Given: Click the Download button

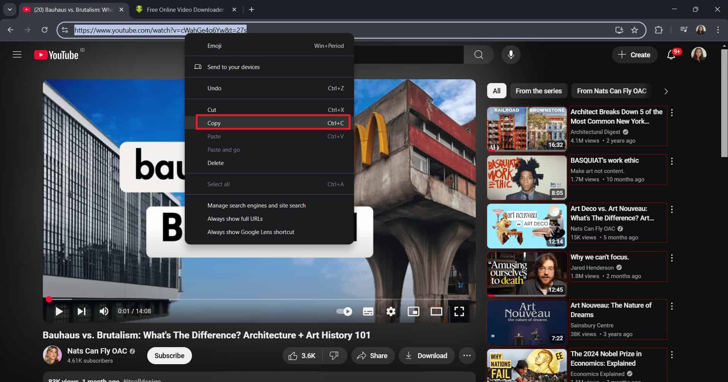Looking at the screenshot, I should 426,355.
